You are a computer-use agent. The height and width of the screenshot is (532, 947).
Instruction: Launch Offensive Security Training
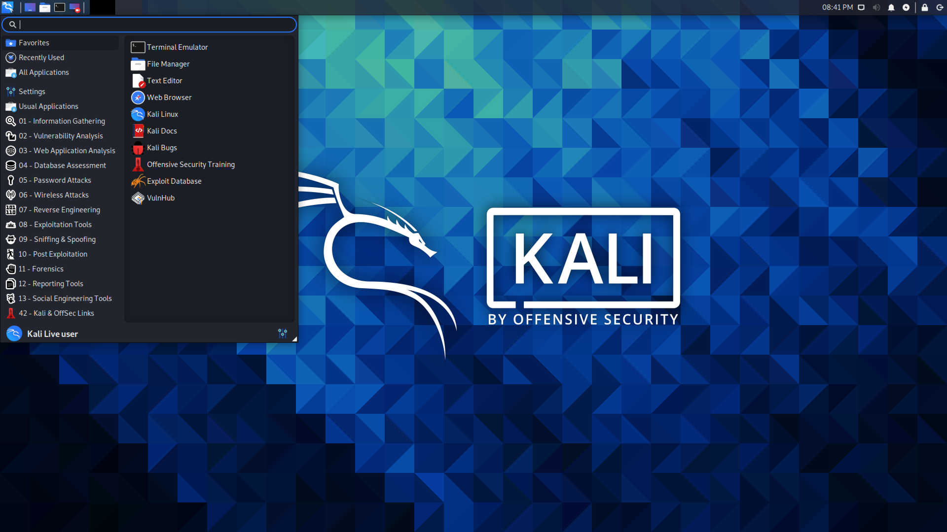[x=190, y=164]
